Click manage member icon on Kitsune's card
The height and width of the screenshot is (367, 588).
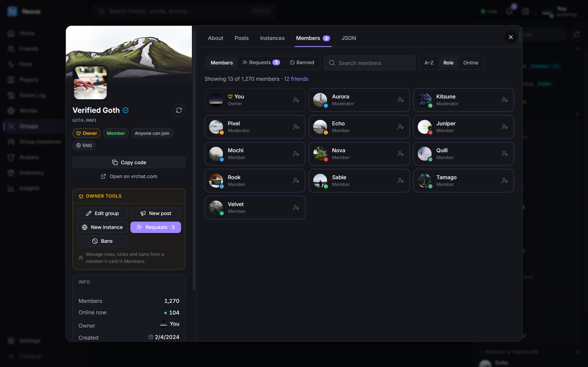(505, 100)
